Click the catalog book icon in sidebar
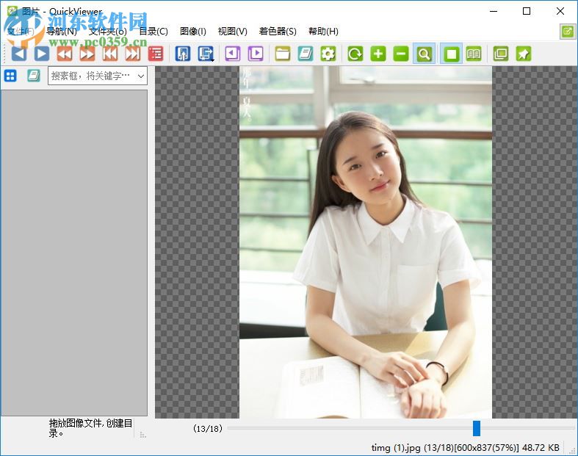The image size is (578, 456). click(x=34, y=76)
